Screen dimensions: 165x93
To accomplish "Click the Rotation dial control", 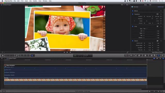I will tap(152, 19).
